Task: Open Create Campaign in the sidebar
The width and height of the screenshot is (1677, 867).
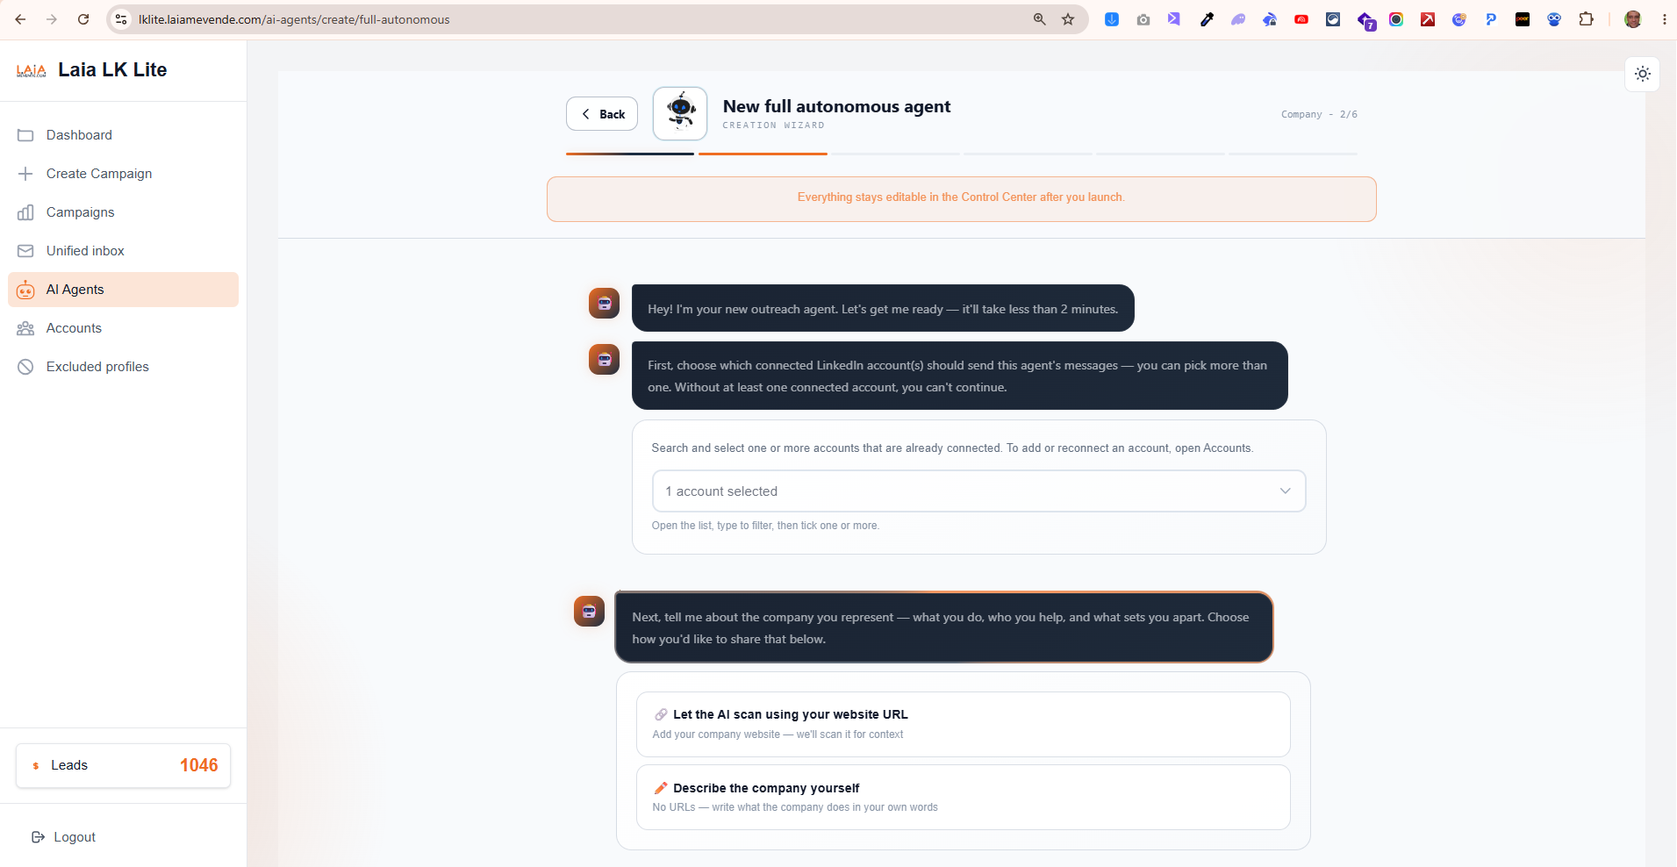Action: (123, 174)
